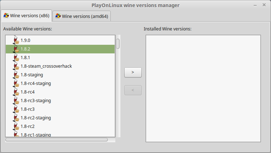The width and height of the screenshot is (271, 153).
Task: Pick the 1.8-rc4-staging entry
Action: coord(60,83)
